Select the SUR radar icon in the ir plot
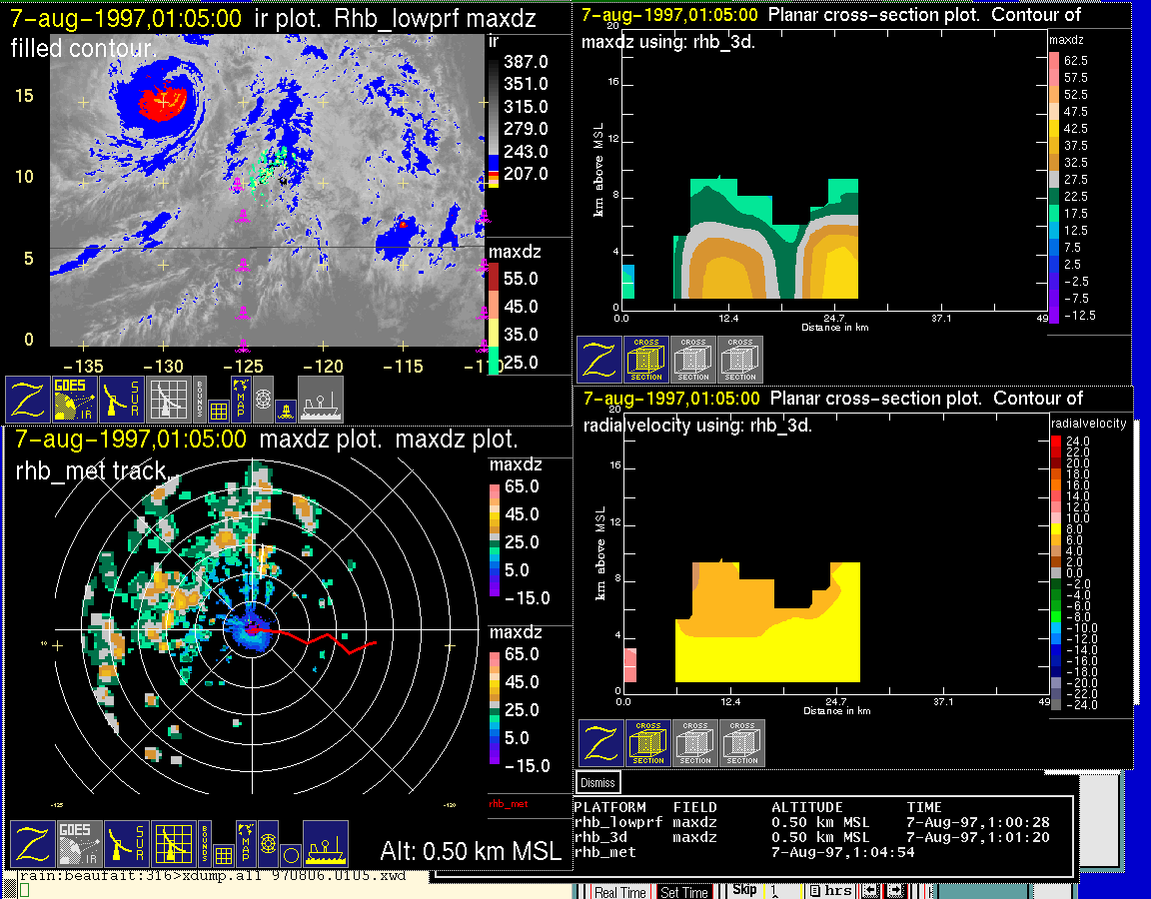 click(122, 400)
